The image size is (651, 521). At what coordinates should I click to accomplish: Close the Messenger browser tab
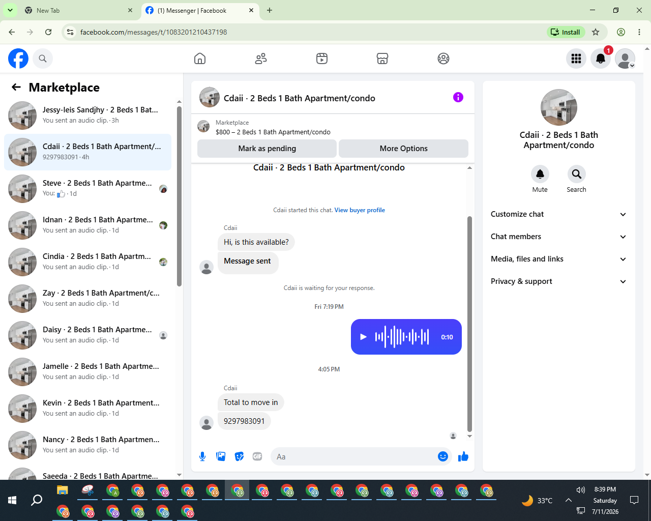[251, 10]
